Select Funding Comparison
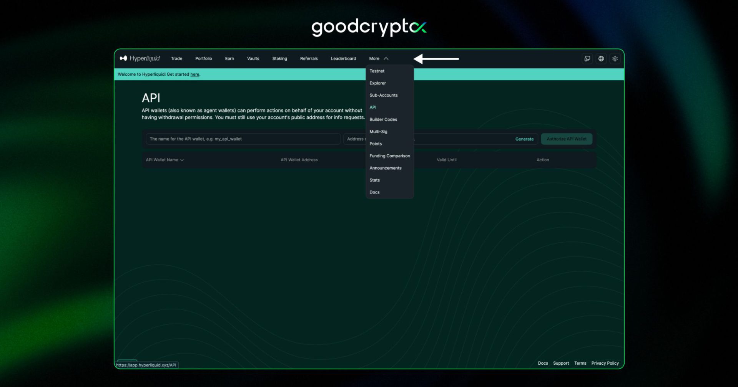The image size is (738, 387). pyautogui.click(x=390, y=156)
